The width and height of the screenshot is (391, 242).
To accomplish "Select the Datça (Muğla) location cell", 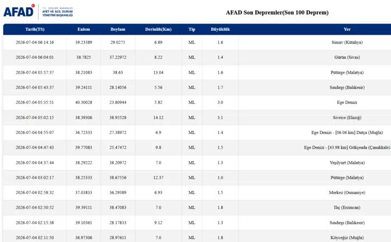I will click(347, 132).
